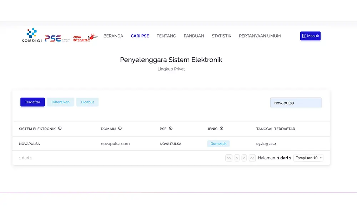Go to previous page with < button
Image resolution: width=357 pixels, height=214 pixels.
(x=237, y=158)
